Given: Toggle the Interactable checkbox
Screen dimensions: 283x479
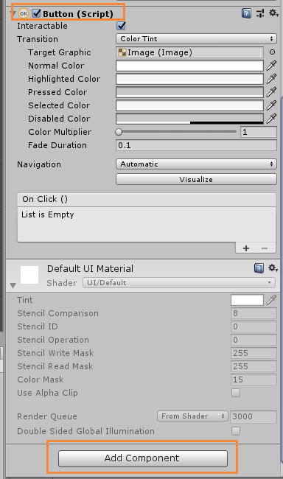Looking at the screenshot, I should coord(121,26).
